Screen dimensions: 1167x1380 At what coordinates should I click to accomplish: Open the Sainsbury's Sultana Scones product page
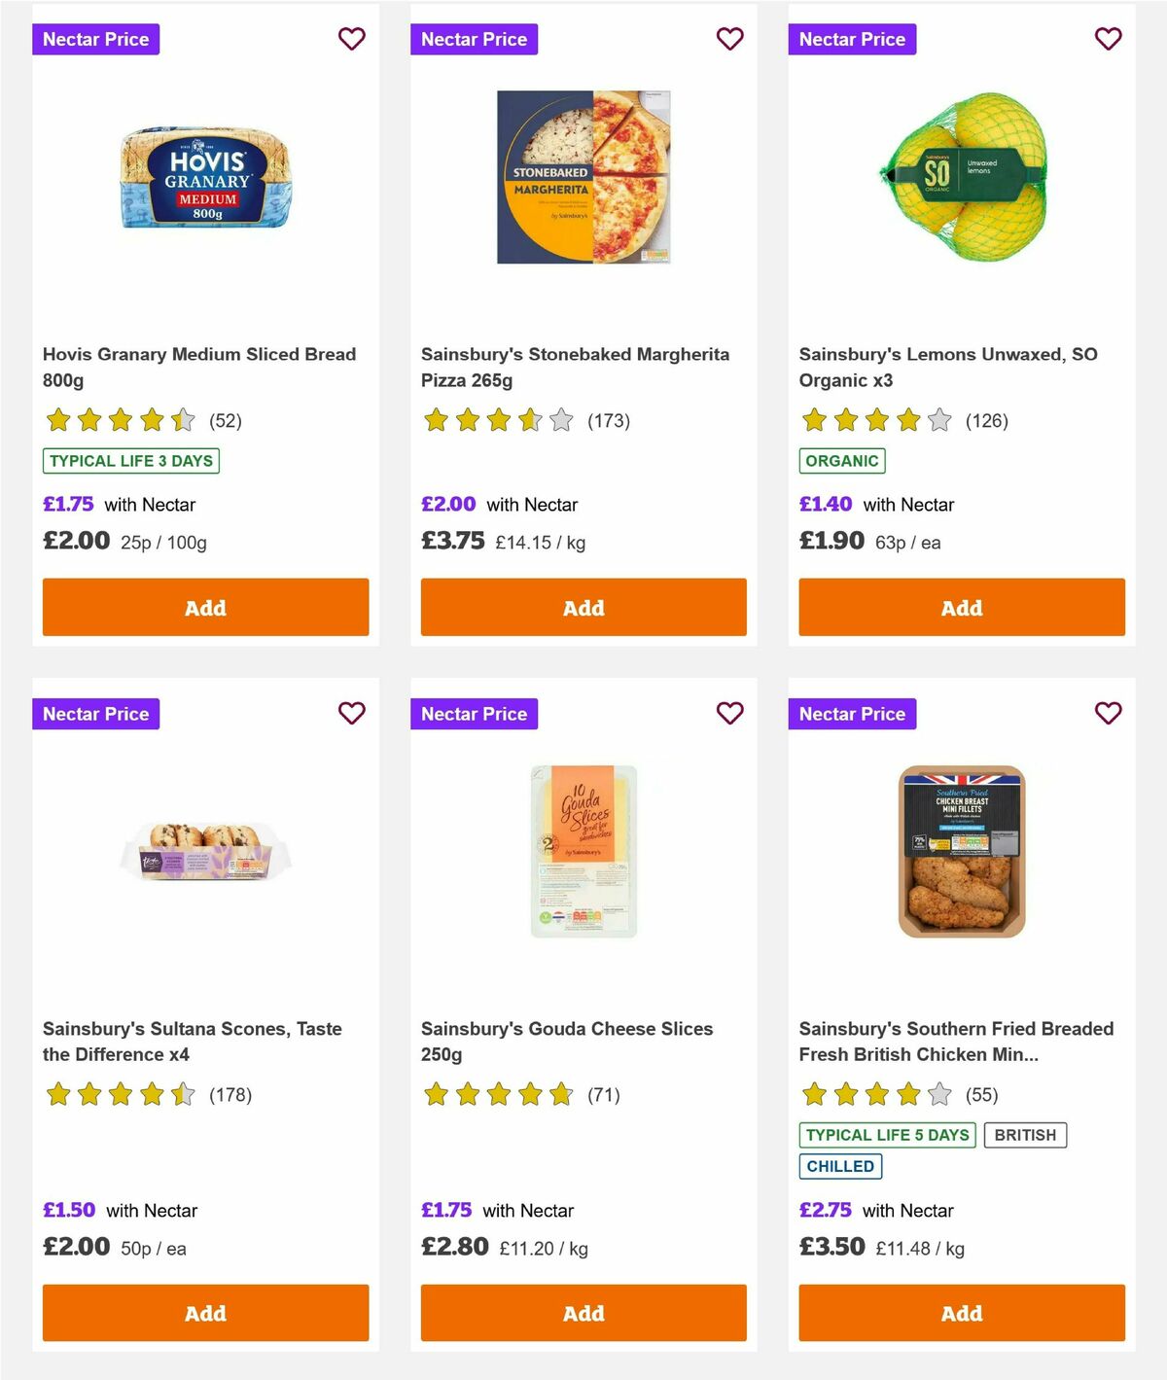click(x=192, y=1041)
